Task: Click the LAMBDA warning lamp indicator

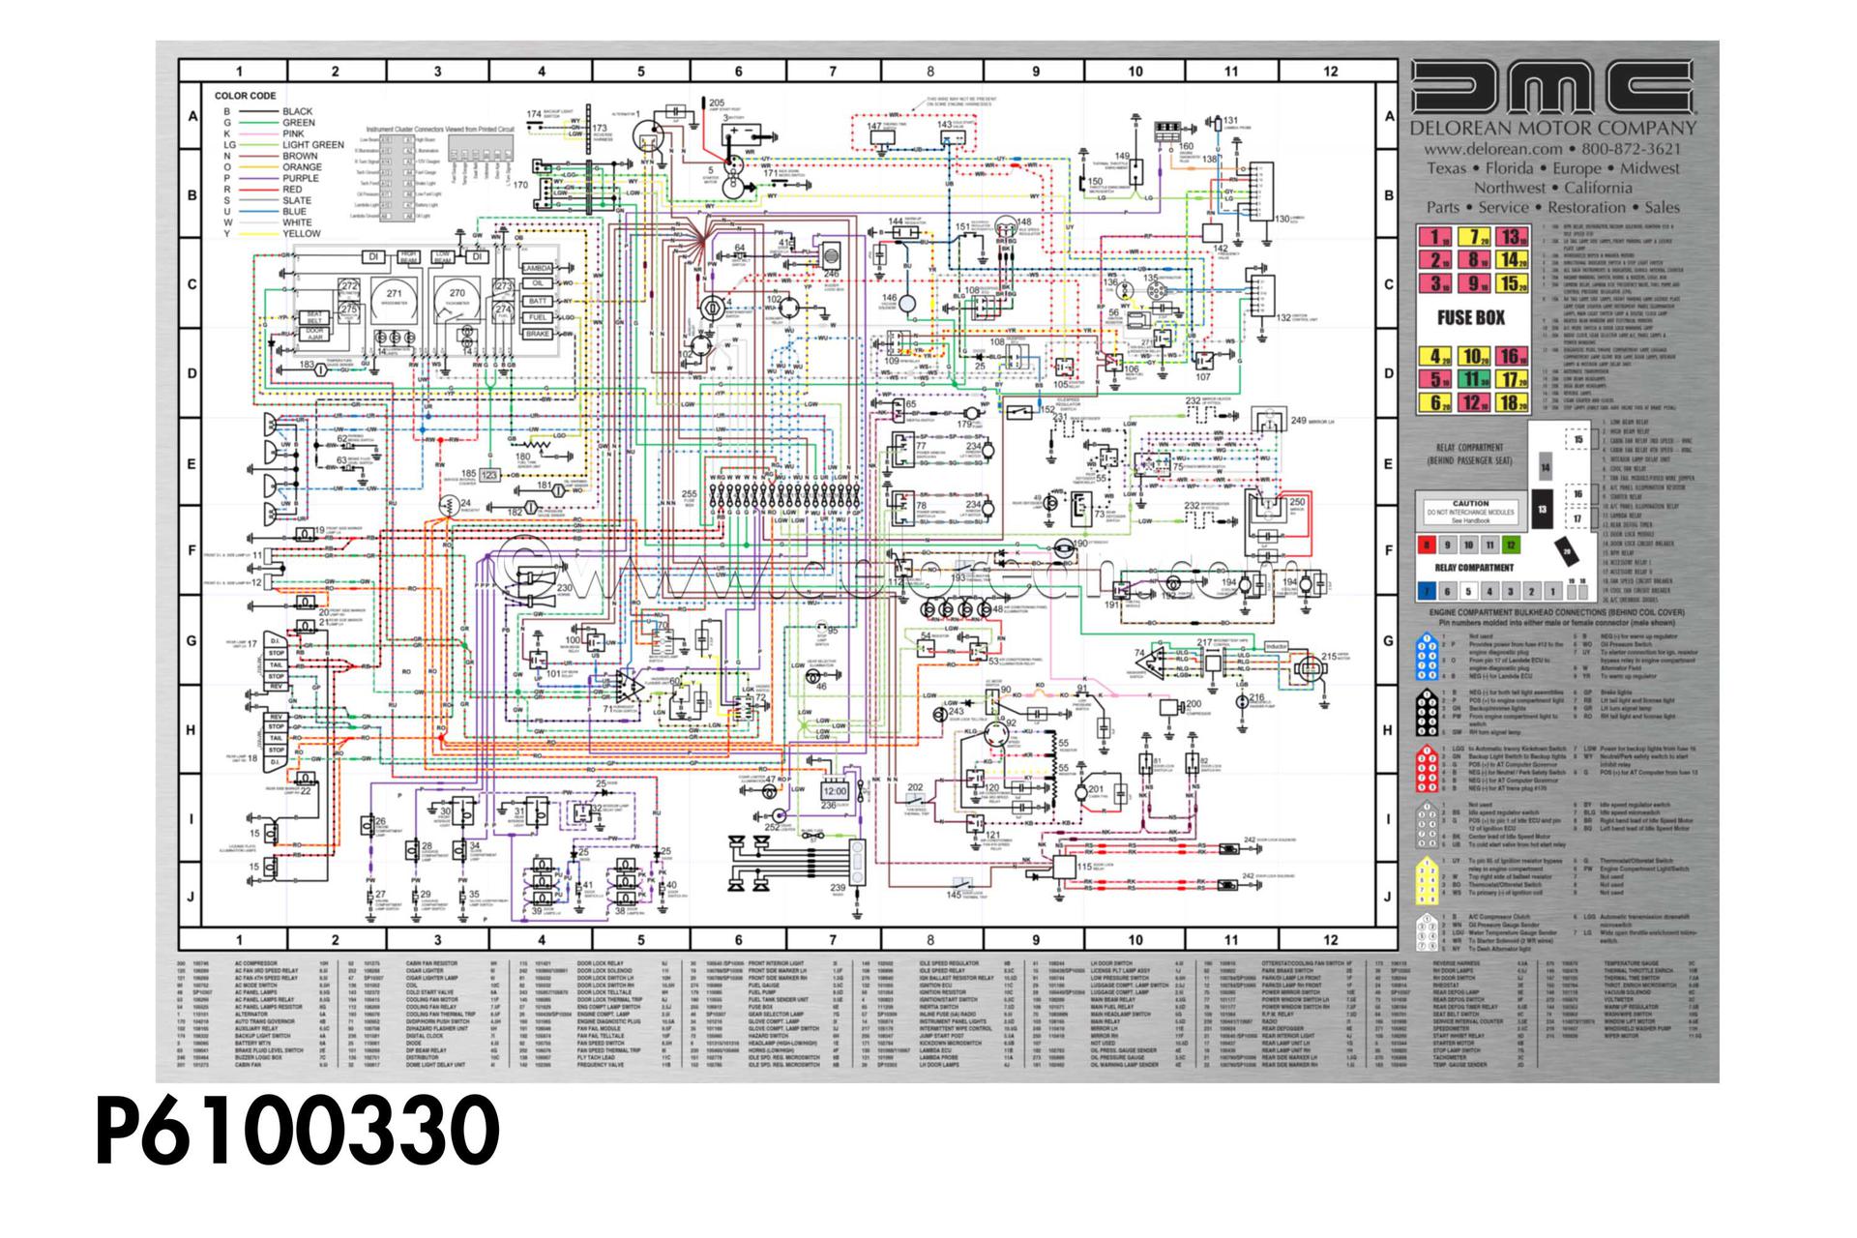Action: (x=538, y=268)
